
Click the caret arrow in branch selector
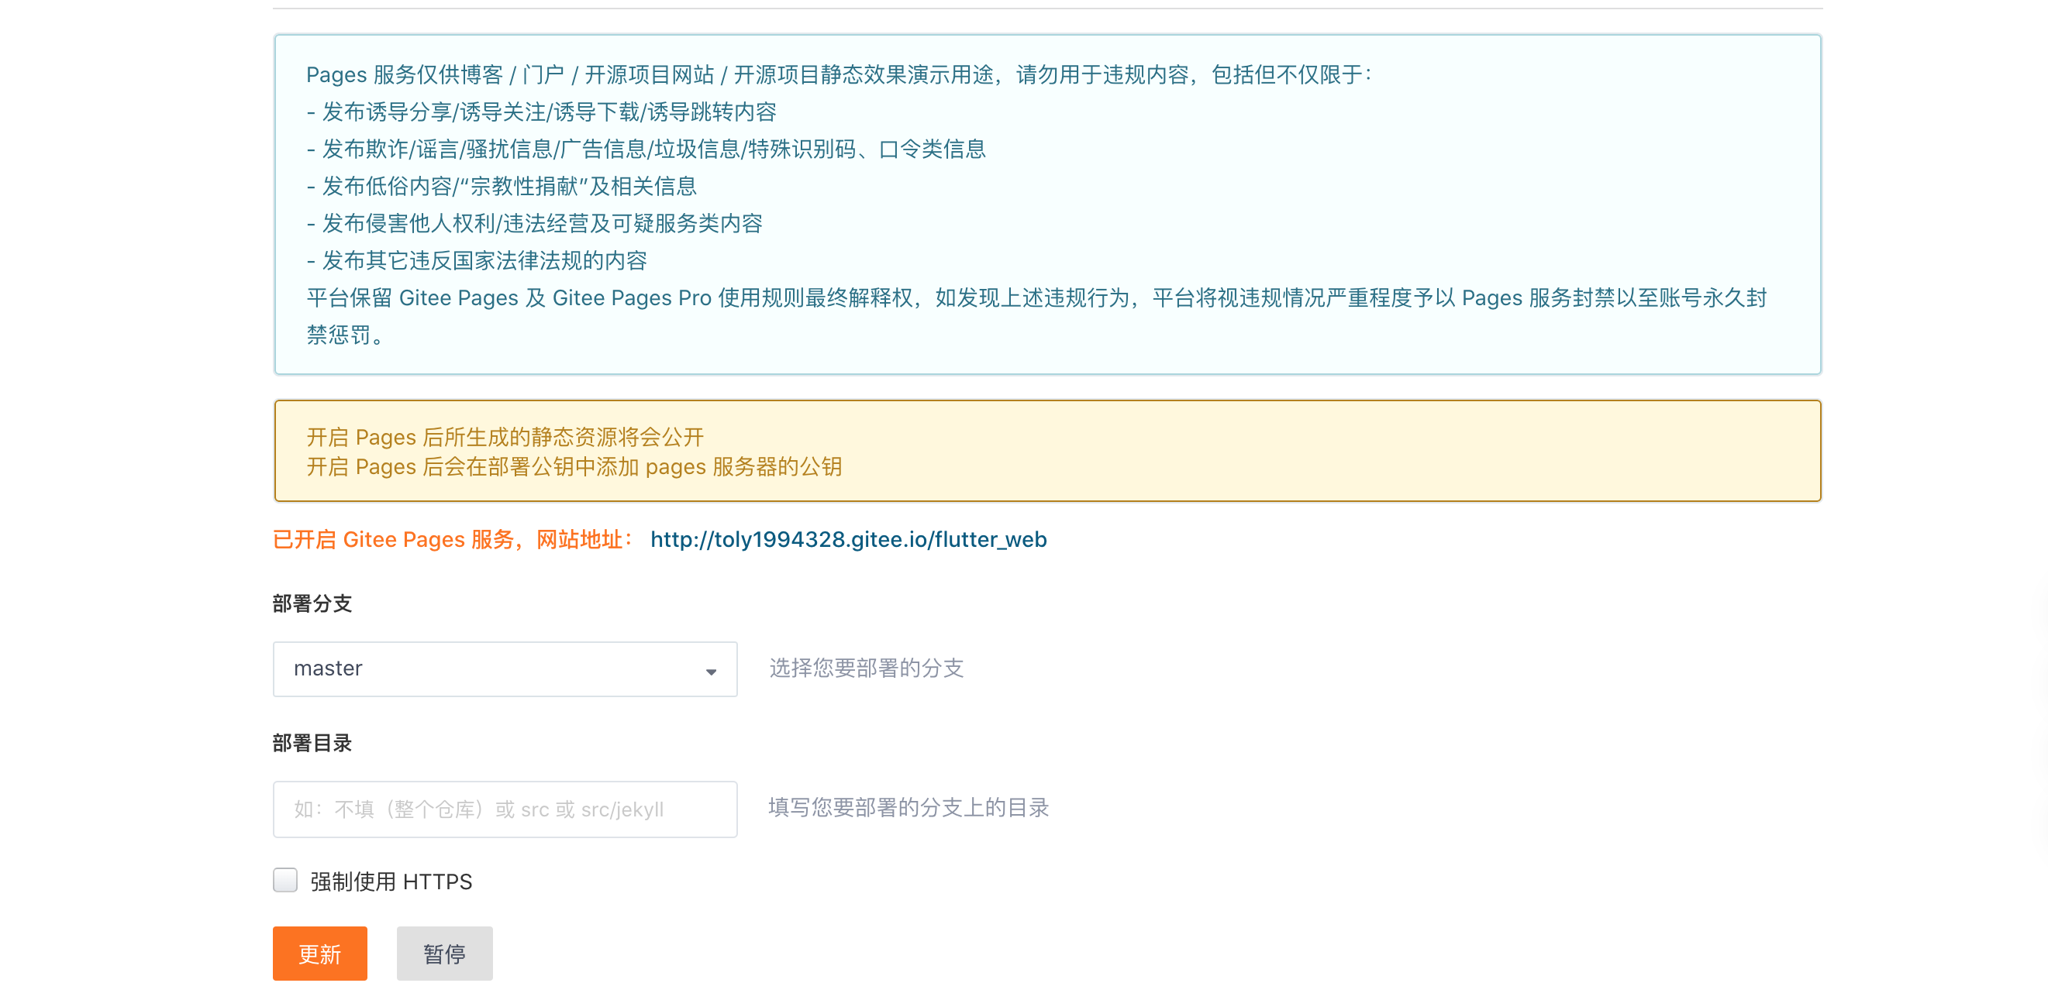[x=711, y=672]
